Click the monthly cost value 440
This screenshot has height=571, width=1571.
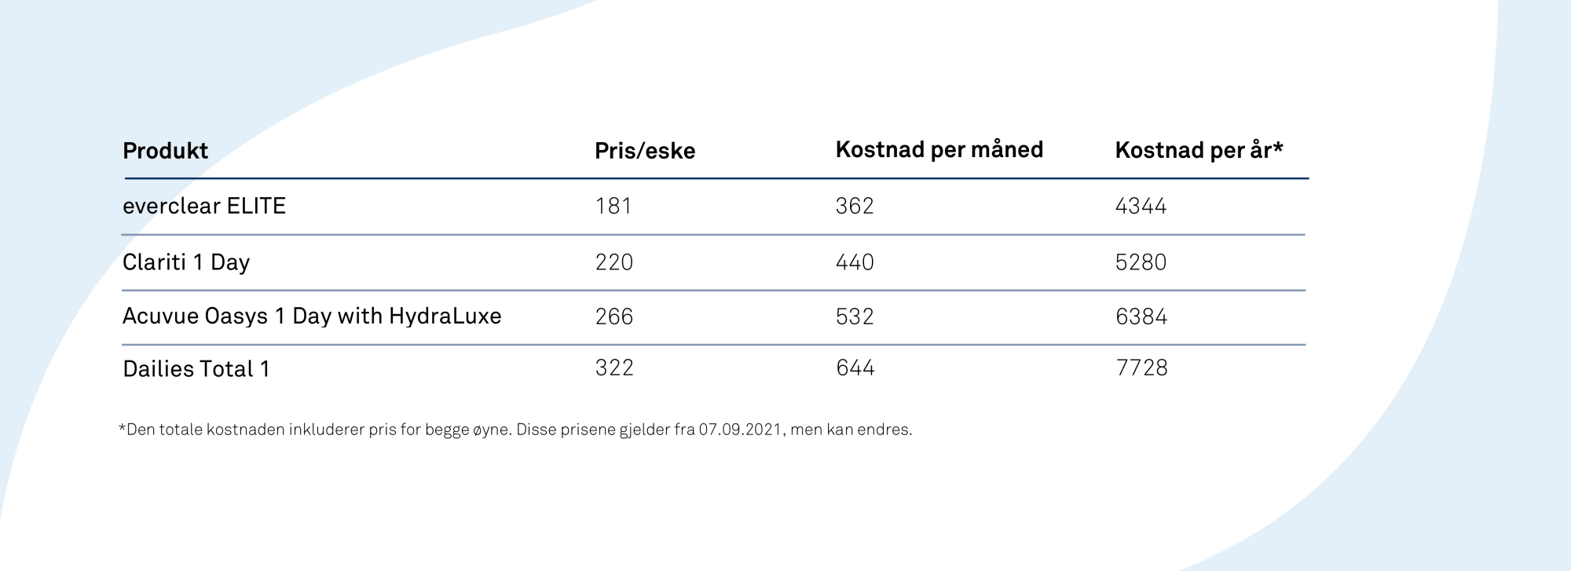855,262
